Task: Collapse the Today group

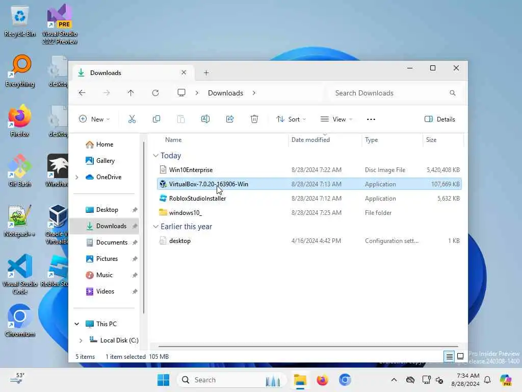Action: [155, 156]
